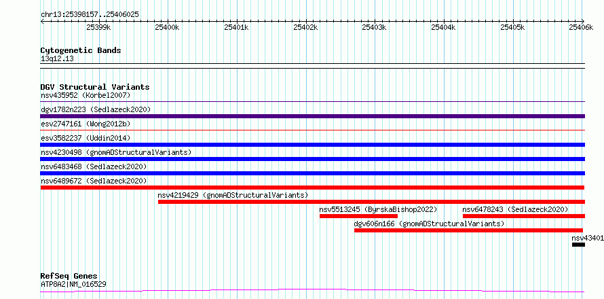Click the 25406k ruler tick label
This screenshot has height=299, width=604.
point(581,27)
